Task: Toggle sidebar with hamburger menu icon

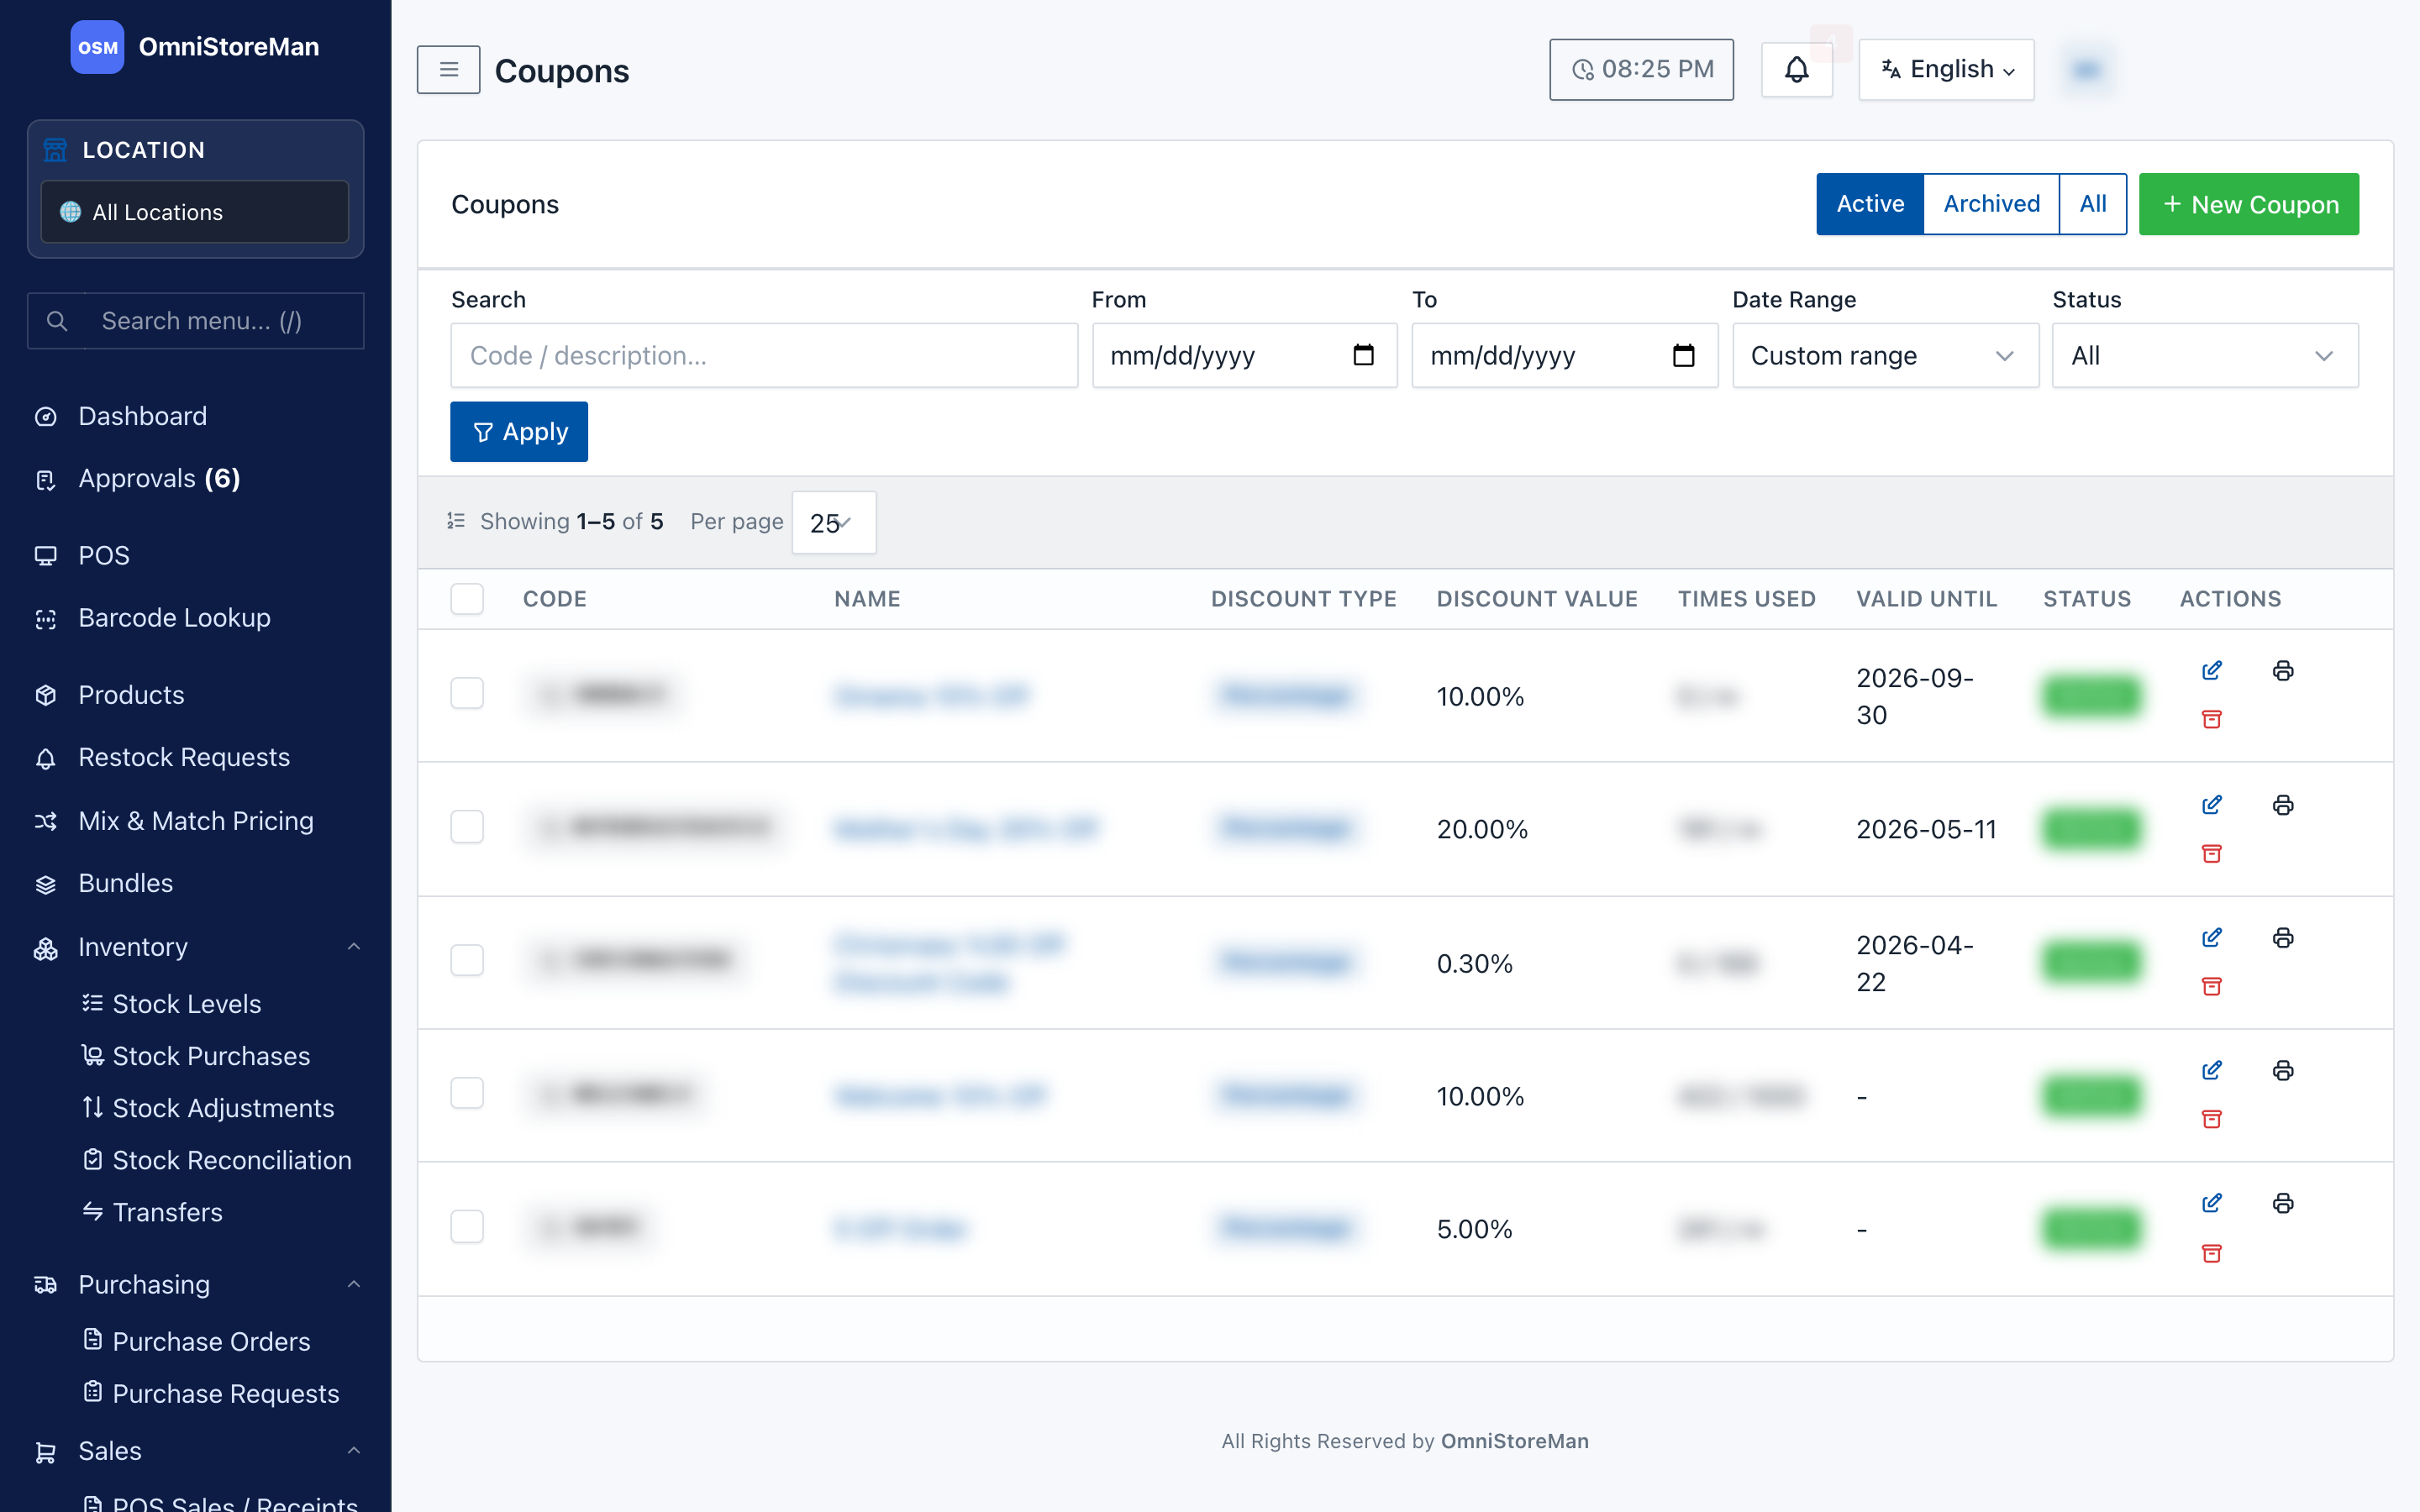Action: 448,69
